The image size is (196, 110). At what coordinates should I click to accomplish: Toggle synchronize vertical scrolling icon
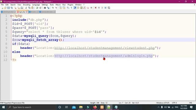[x=60, y=8]
